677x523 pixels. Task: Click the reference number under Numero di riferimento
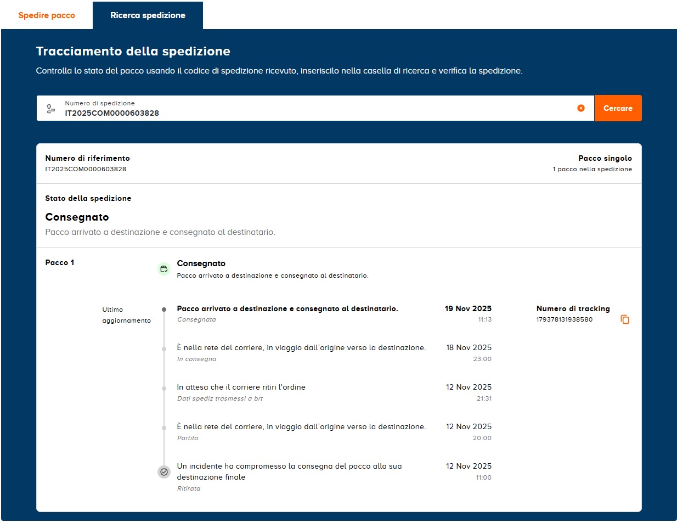coord(86,169)
